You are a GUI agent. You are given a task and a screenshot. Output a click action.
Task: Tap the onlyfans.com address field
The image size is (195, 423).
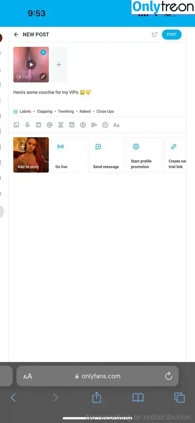pos(97,376)
